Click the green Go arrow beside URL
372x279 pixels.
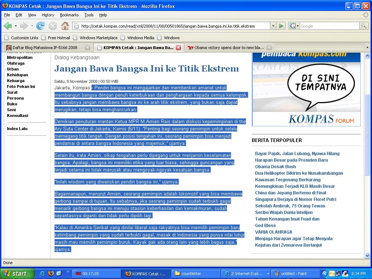(x=281, y=26)
